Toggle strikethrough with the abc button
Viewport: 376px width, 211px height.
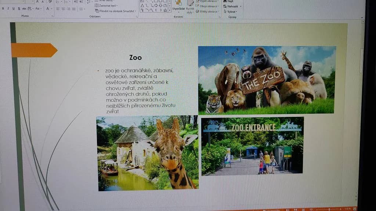click(x=24, y=8)
